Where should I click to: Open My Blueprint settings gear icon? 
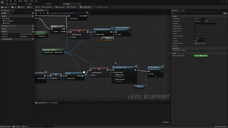[x=33, y=13]
